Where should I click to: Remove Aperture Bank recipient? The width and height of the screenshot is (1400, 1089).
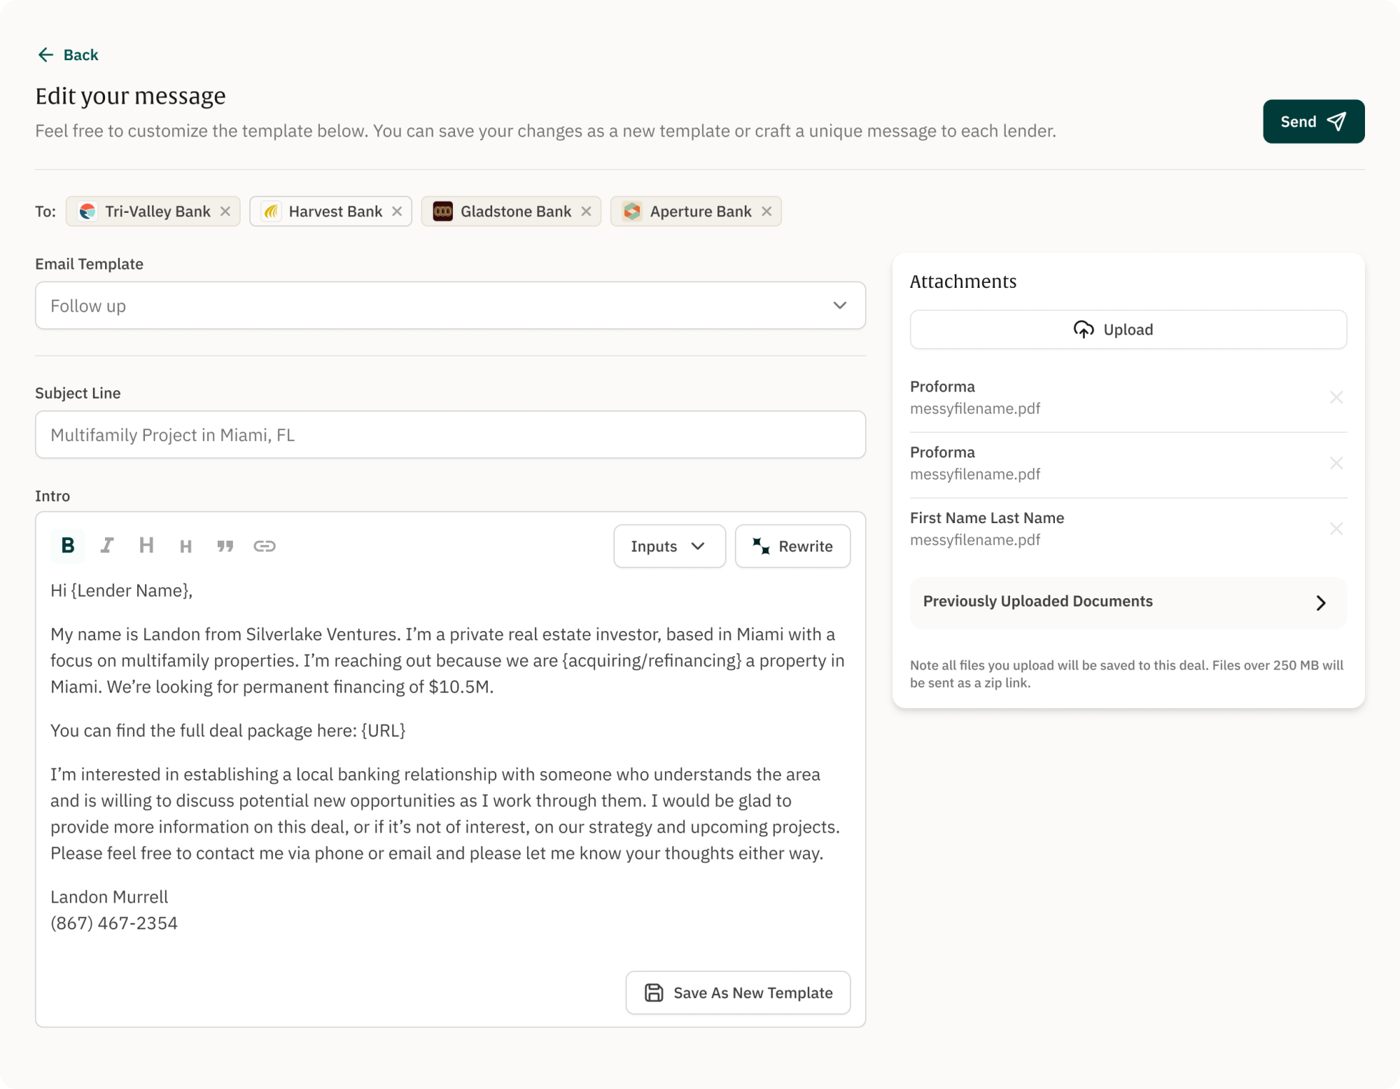pyautogui.click(x=766, y=211)
